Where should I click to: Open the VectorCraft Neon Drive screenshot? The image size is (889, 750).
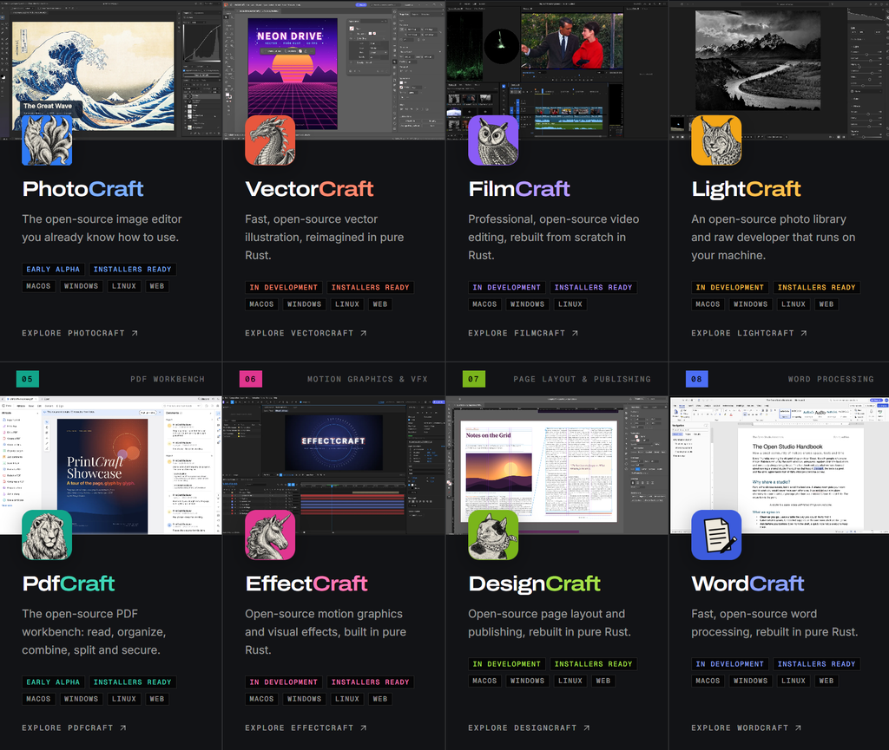(334, 69)
